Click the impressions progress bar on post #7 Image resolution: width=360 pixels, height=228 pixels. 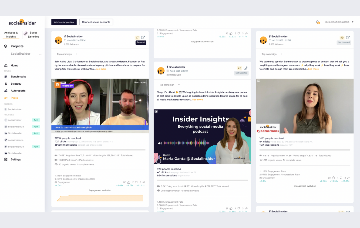(x=100, y=150)
